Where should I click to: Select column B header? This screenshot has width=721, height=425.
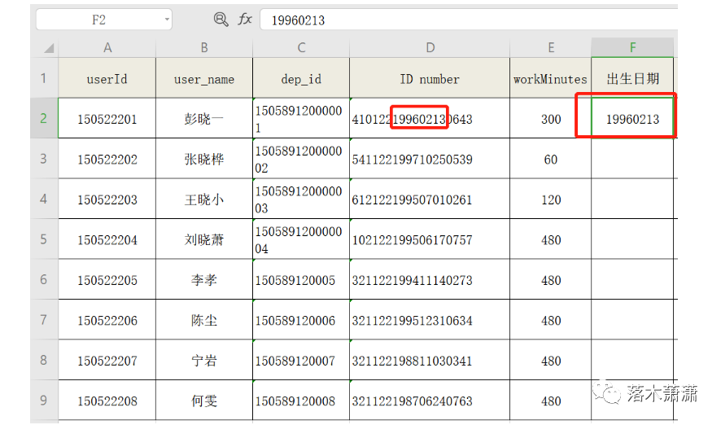coord(204,48)
